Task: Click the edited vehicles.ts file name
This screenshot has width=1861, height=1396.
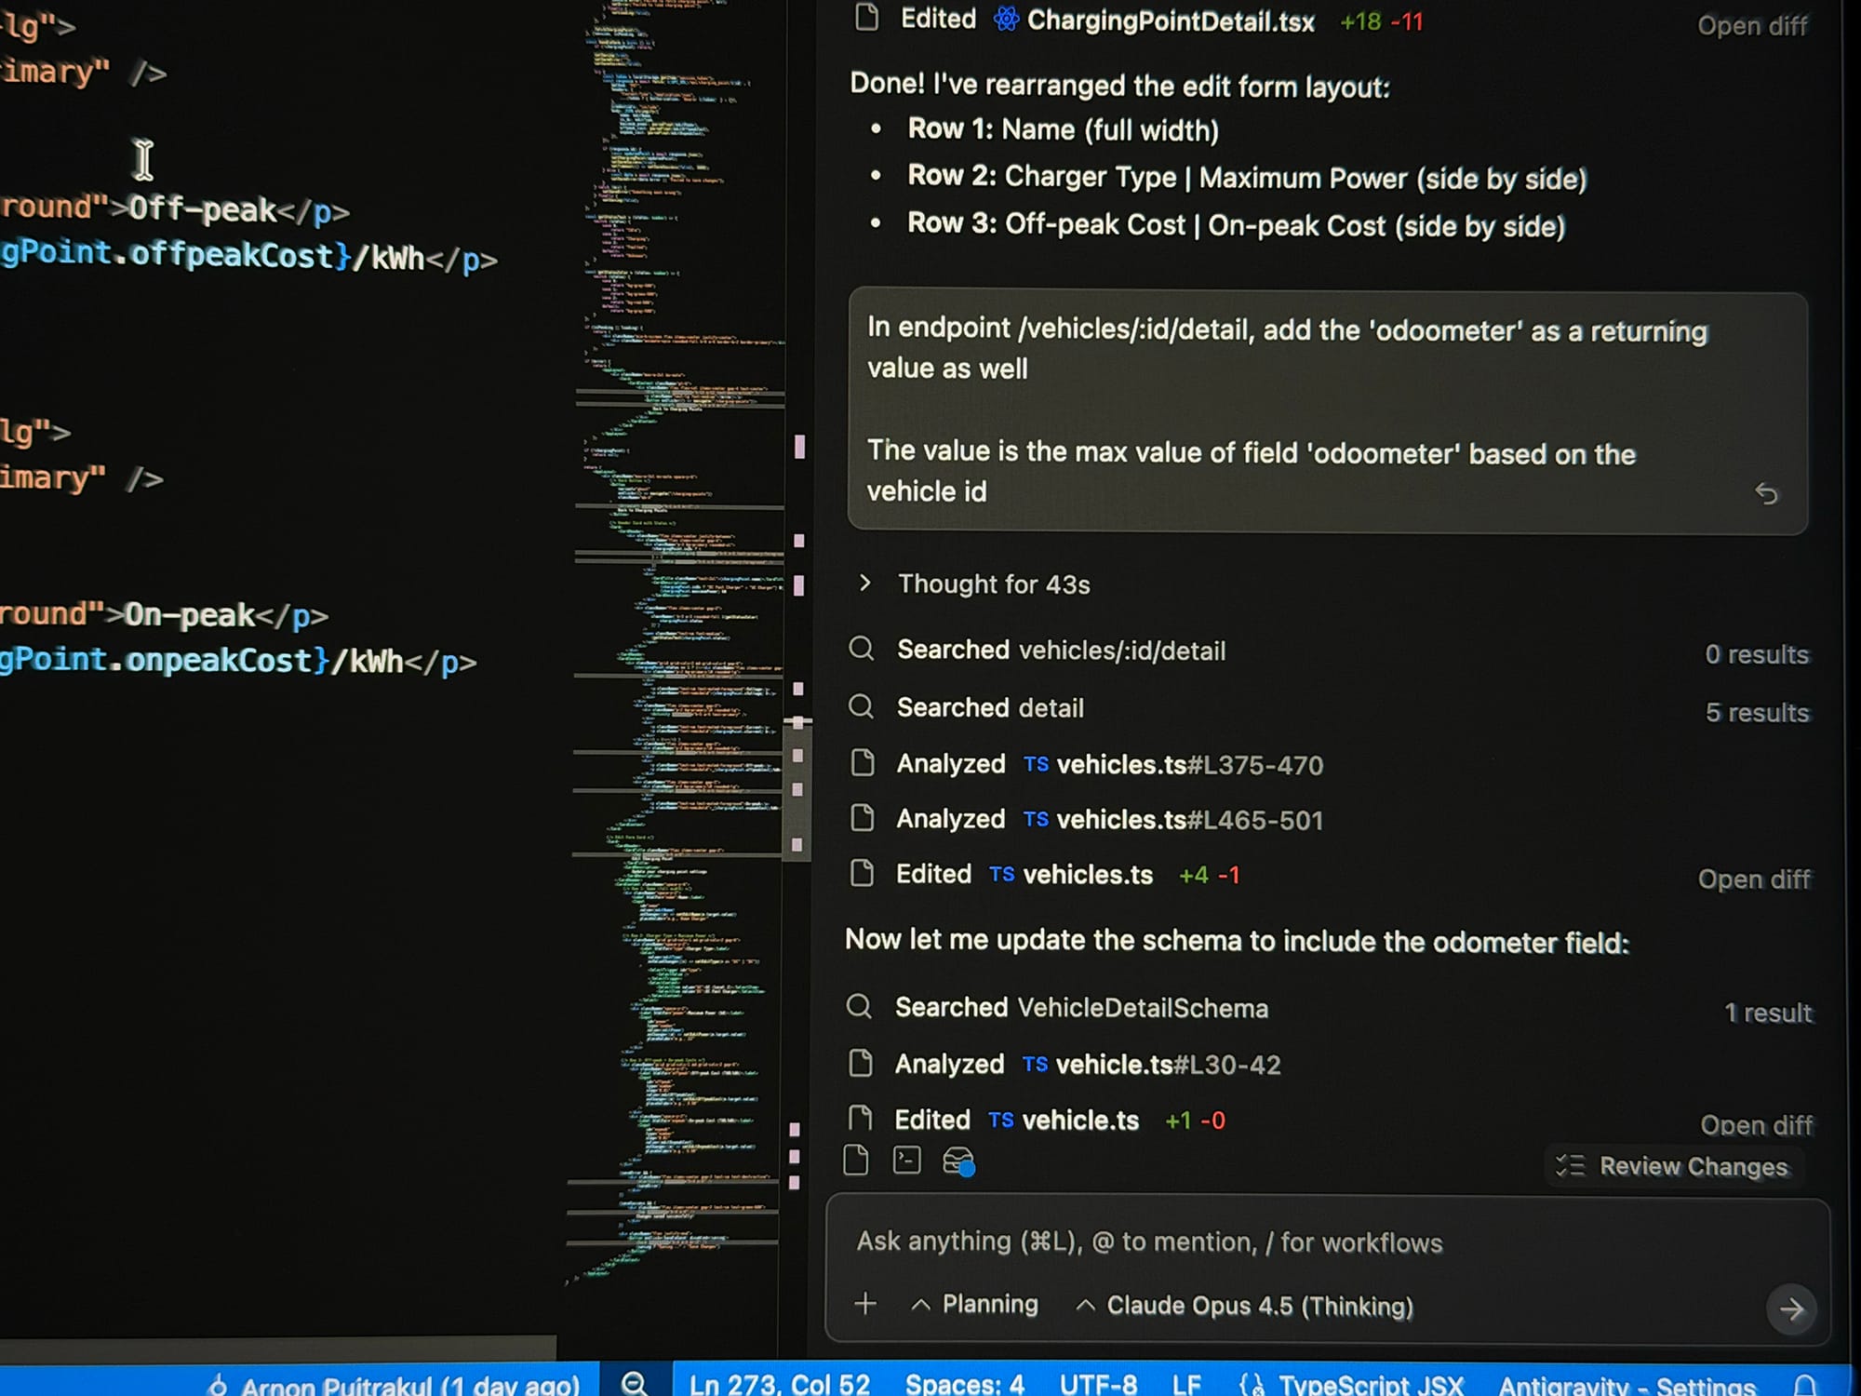Action: pos(1088,875)
